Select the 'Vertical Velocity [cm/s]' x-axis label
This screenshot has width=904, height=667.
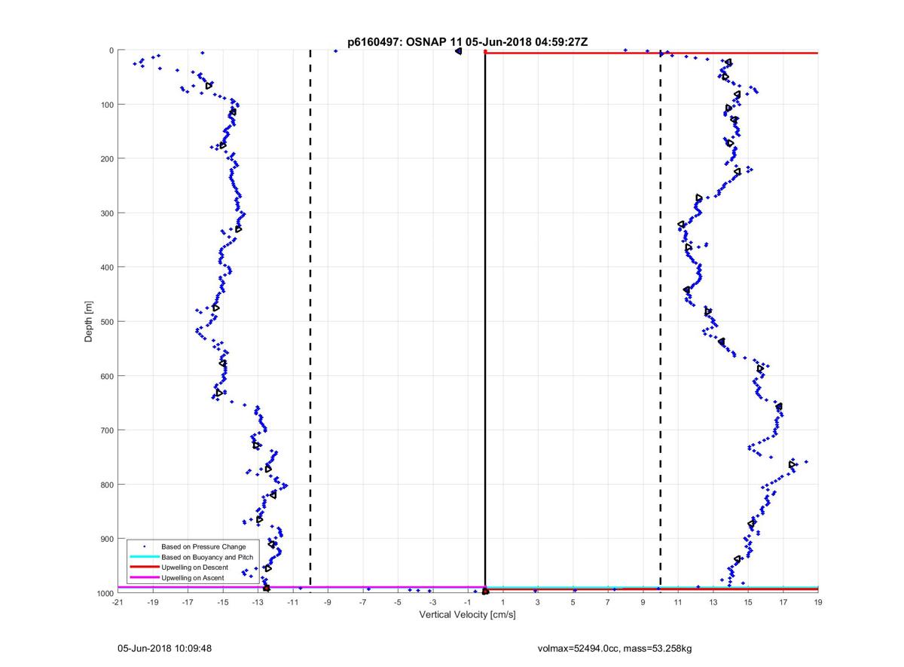467,615
